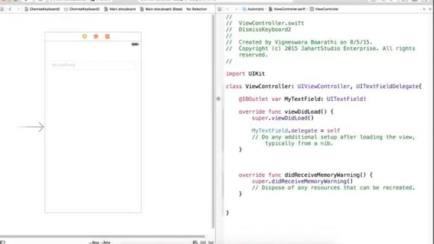Select the DismissKeyboard2 group folder in the jump bar
434x244 pixels.
(82, 9)
